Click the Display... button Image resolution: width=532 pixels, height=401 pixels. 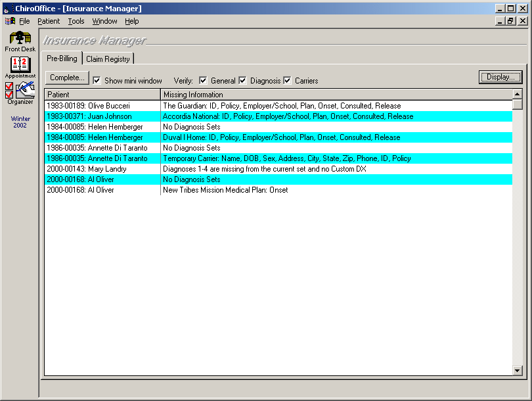point(500,77)
